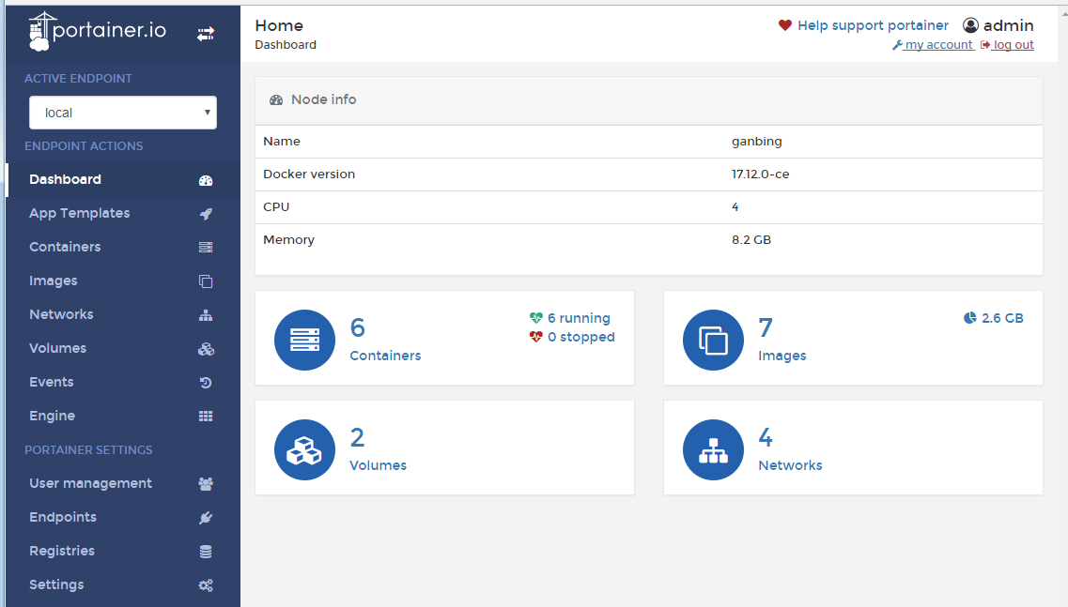Click the User management users icon
1068x607 pixels.
206,483
